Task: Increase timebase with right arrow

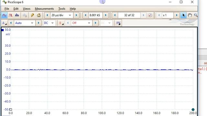Action: tap(76, 15)
